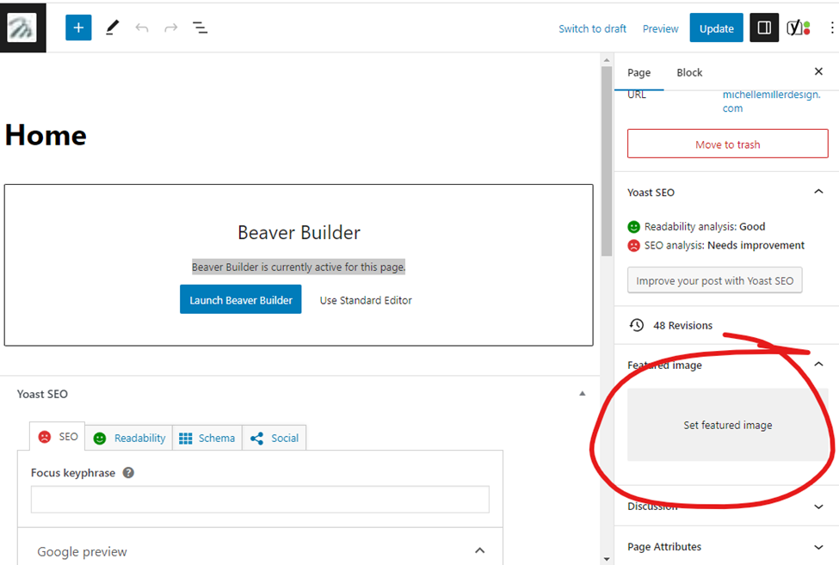This screenshot has height=565, width=839.
Task: Click Readability analysis: Good text
Action: click(705, 227)
